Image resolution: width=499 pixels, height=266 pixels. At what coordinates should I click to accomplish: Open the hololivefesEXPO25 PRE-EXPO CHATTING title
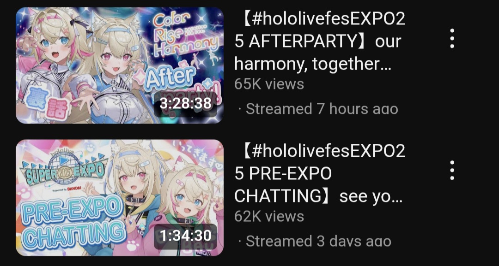point(320,174)
